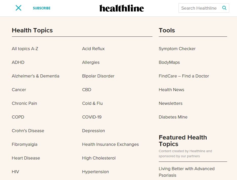Click the magnifying glass search icon
Viewport: 237px width, 180px height.
click(x=224, y=8)
